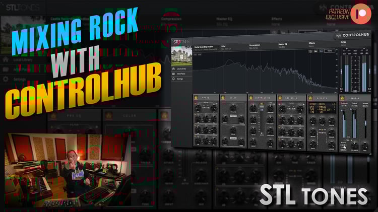Toggle Pre EQ bottom band enable square
This screenshot has width=378, height=212.
pyautogui.click(x=195, y=136)
